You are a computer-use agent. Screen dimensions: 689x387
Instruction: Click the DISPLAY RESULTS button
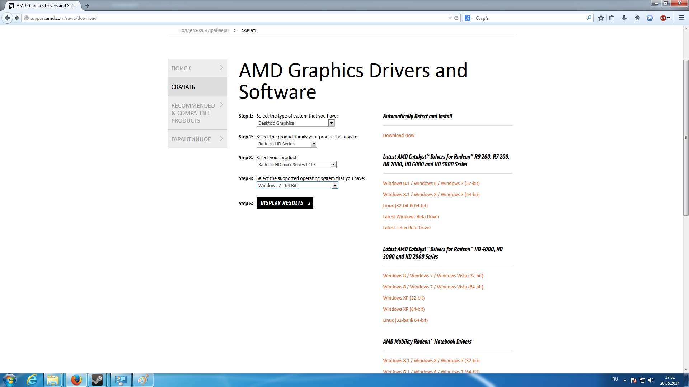[x=285, y=203]
